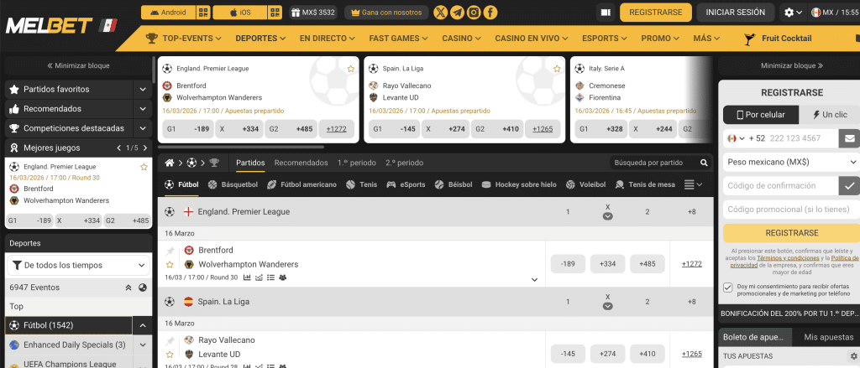Click envelope icon beside phone number field
Image resolution: width=860 pixels, height=368 pixels.
pos(849,138)
